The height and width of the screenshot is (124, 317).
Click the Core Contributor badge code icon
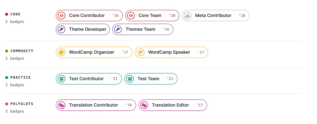click(x=62, y=15)
